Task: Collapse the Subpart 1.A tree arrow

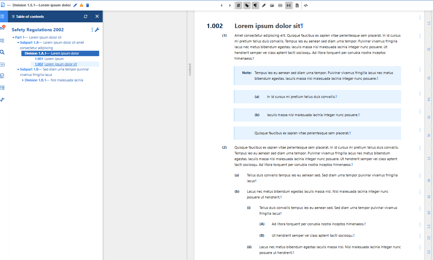Action: (18, 42)
